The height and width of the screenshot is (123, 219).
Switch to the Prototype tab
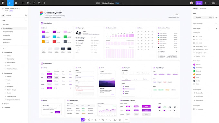point(203,8)
